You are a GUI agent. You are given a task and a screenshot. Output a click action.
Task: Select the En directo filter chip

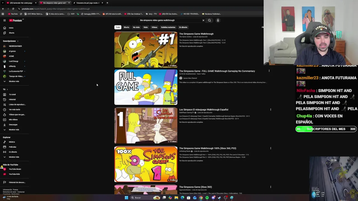[x=183, y=27]
